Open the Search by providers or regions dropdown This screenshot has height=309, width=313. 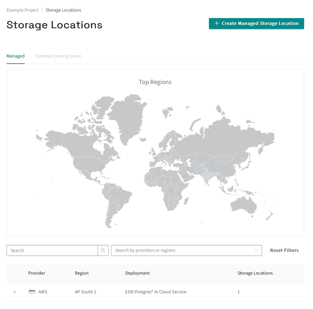[x=187, y=250]
